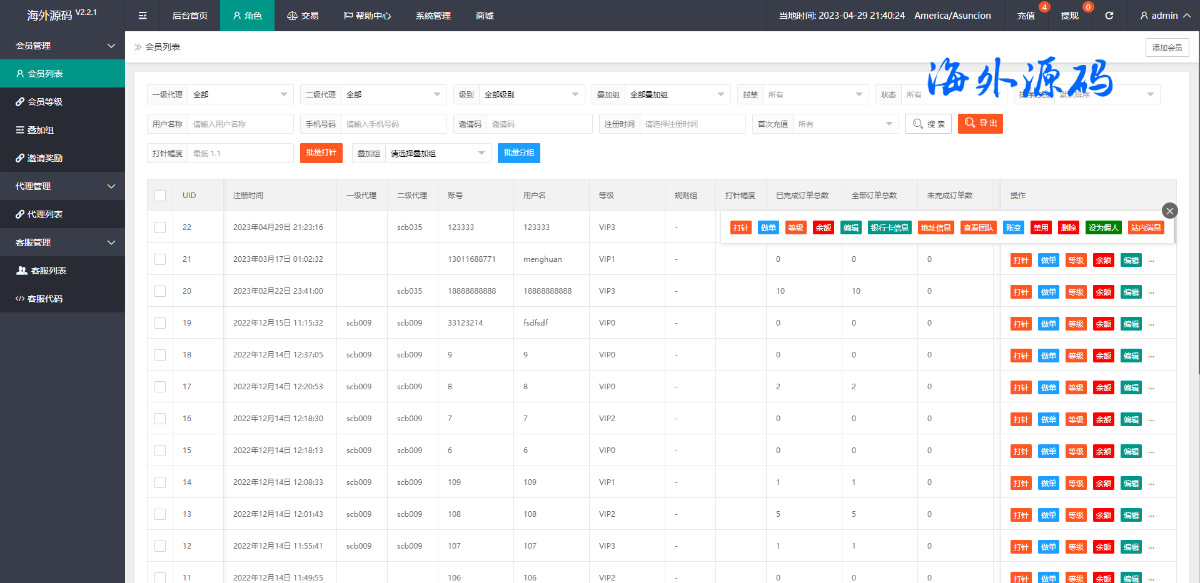The image size is (1200, 583).
Task: Click the 提现 notification item
Action: pos(1069,16)
